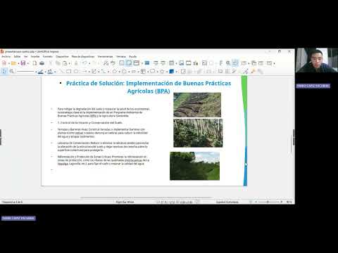Click the status bar zoom slider

pos(268,202)
